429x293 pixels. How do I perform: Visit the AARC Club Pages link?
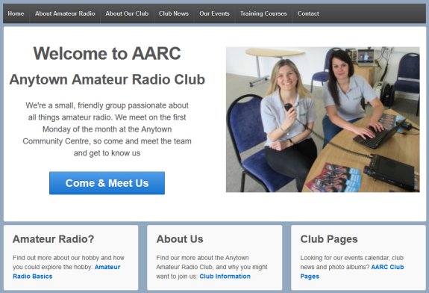pyautogui.click(x=352, y=271)
